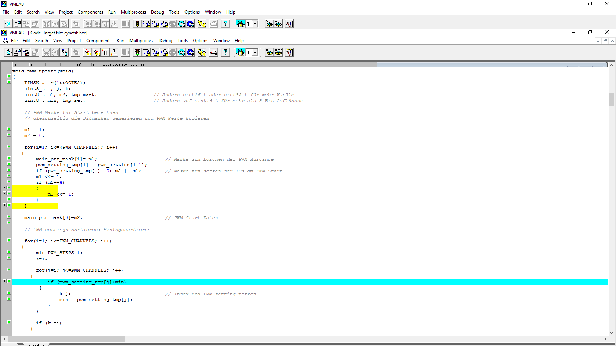Click the question mark help icon in the Code window
The image size is (616, 346).
point(225,52)
